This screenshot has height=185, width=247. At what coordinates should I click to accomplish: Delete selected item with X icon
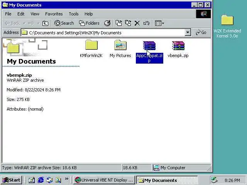pos(137,23)
